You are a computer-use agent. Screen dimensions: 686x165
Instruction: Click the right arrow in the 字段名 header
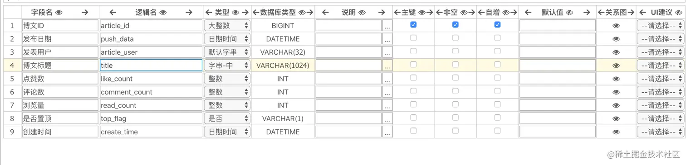pos(85,13)
